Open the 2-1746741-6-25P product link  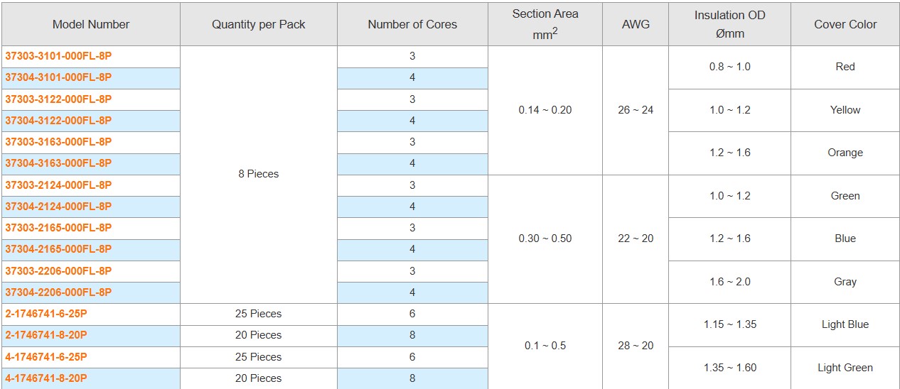(46, 314)
